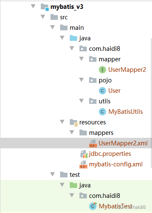Viewport: 152px width, 213px height.
Task: Collapse the mapper package arrow
Action: coord(81,59)
